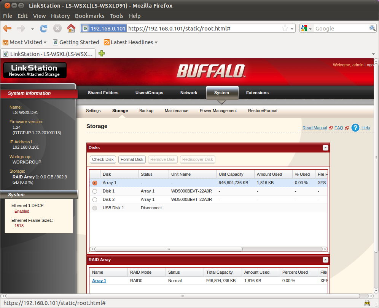Collapse the Disks panel
This screenshot has width=379, height=308.
325,148
